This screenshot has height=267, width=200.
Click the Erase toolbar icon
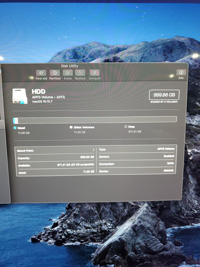tap(68, 73)
